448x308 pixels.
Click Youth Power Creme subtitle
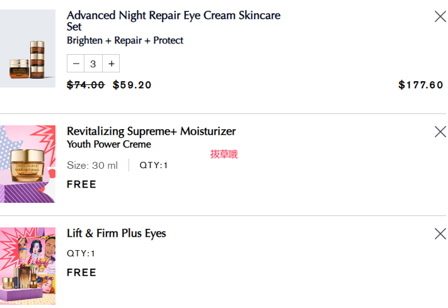click(x=109, y=144)
